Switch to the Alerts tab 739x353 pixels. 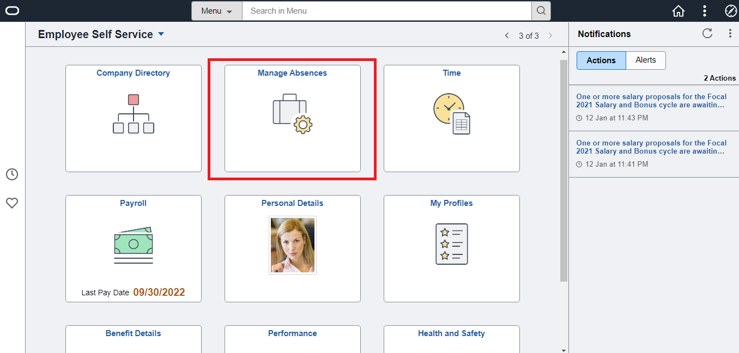646,60
